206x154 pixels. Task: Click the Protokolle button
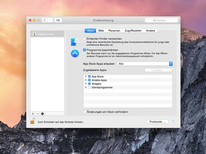(x=157, y=122)
